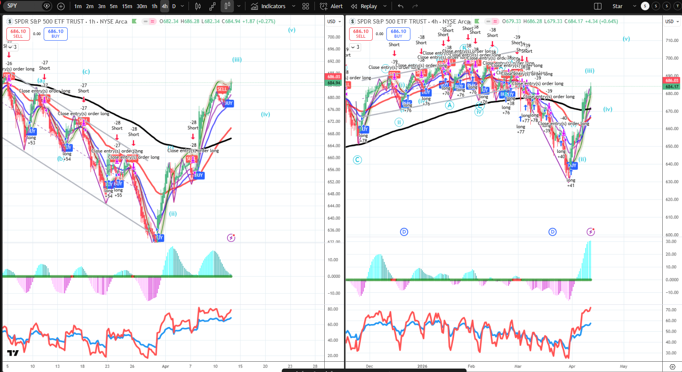Select the D daily timeframe

(174, 6)
